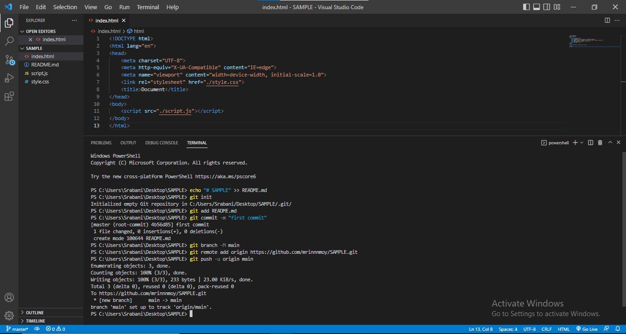The image size is (626, 334).
Task: Split the terminal panel
Action: coord(590,143)
